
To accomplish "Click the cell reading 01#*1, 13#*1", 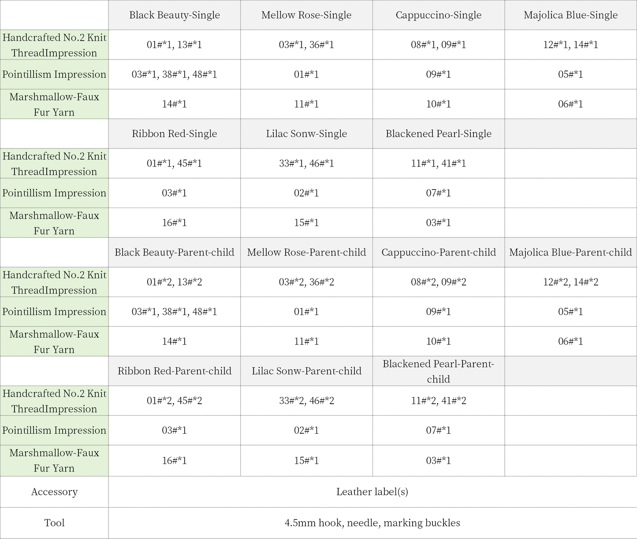I will [174, 45].
